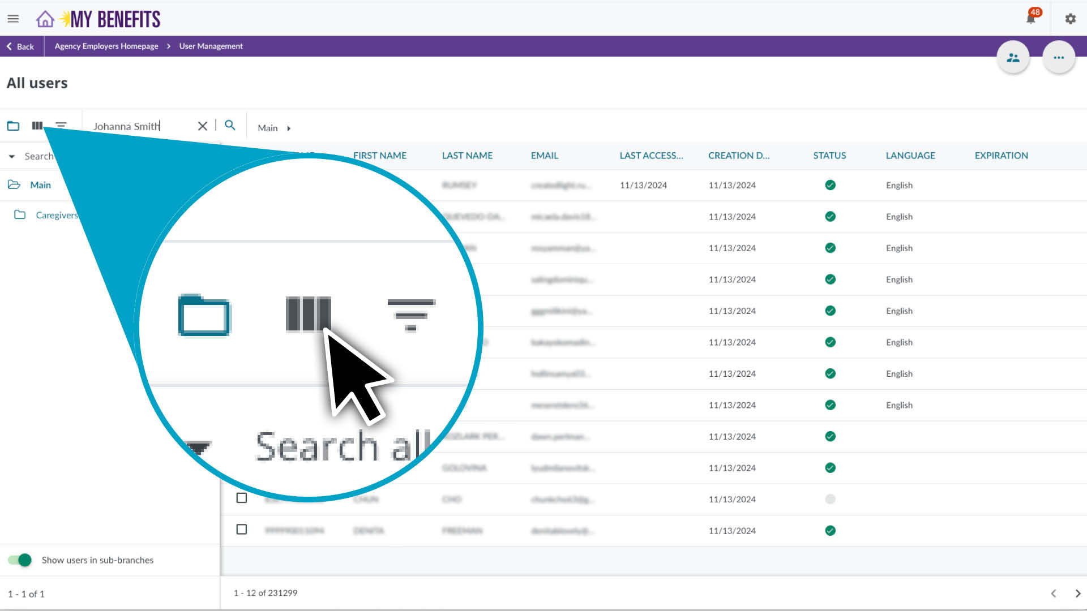The width and height of the screenshot is (1087, 611).
Task: Click the Back button
Action: pyautogui.click(x=20, y=46)
